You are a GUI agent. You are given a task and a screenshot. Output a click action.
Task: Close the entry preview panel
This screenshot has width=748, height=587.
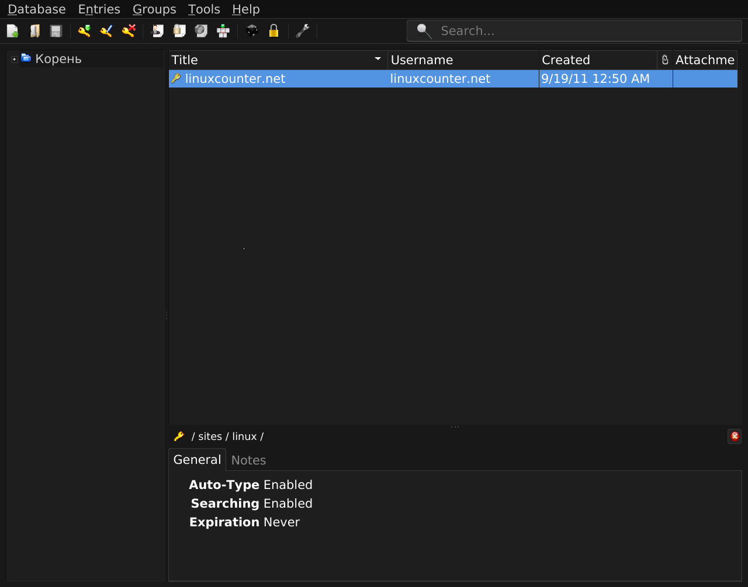[734, 436]
